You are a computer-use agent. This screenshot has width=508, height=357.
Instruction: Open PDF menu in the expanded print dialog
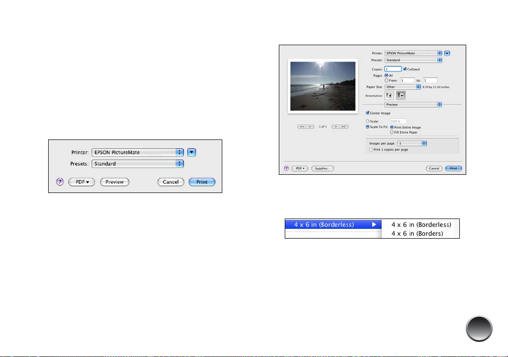coord(299,168)
